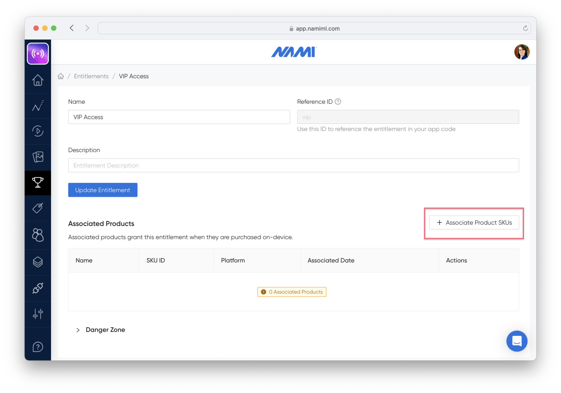The image size is (561, 393).
Task: Click the breadcrumb home icon
Action: click(x=61, y=76)
